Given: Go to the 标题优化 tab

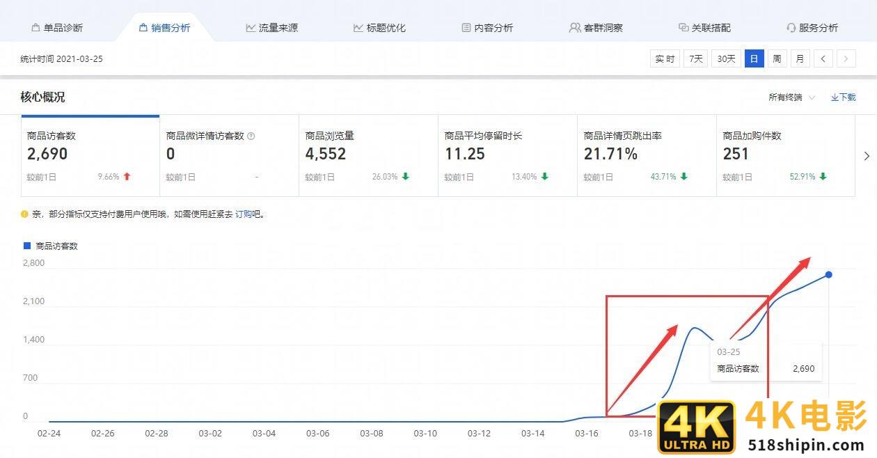Looking at the screenshot, I should 379,28.
